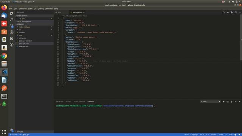Viewport: 242px width, 136px height.
Task: Open the Help menu
Action: pyautogui.click(x=56, y=8)
